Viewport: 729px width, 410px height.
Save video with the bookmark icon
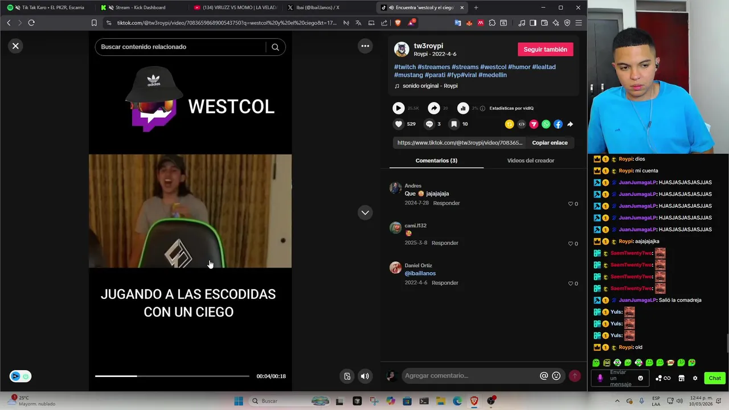click(x=454, y=124)
